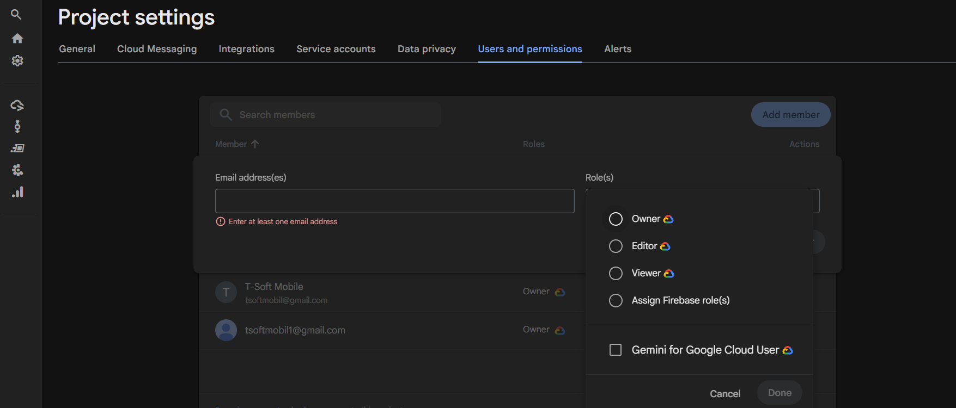Click the Member sort arrow icon
The image size is (956, 408).
click(x=255, y=144)
